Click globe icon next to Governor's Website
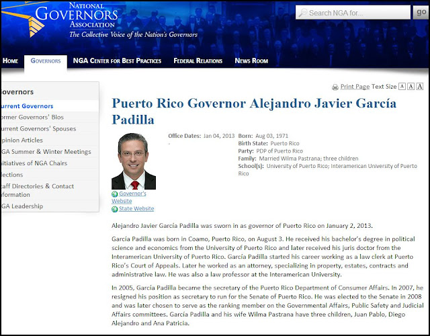 click(x=115, y=194)
